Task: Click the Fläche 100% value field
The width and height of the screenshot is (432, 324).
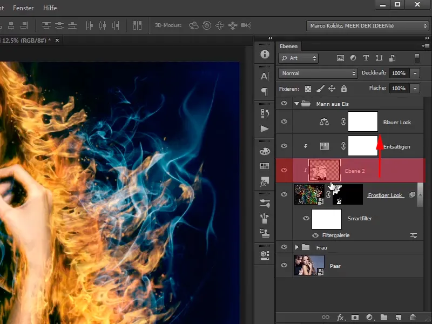Action: [399, 89]
